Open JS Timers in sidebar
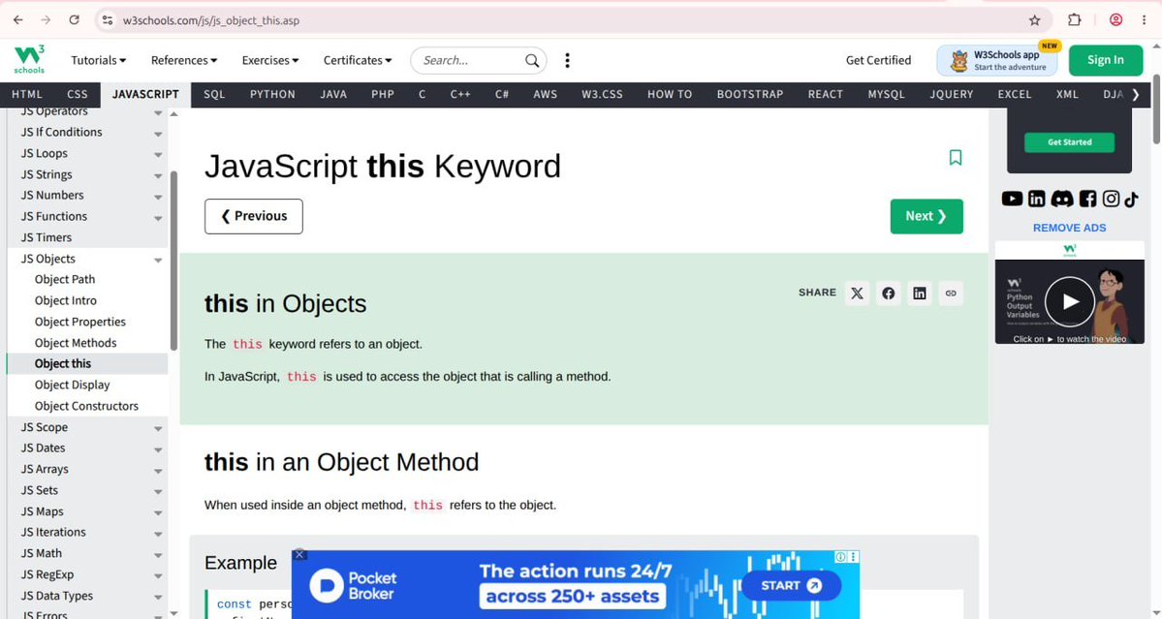The image size is (1162, 619). [x=47, y=237]
